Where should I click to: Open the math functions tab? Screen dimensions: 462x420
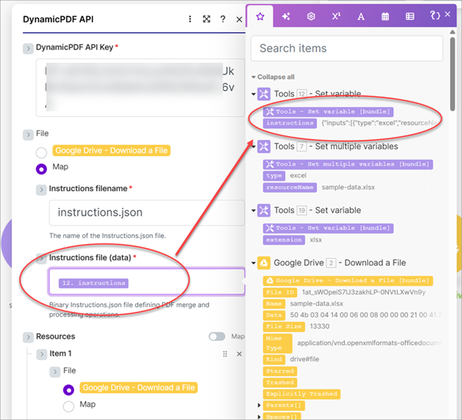pos(336,16)
